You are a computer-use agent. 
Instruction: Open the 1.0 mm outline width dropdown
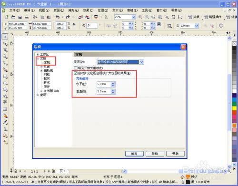(197, 26)
